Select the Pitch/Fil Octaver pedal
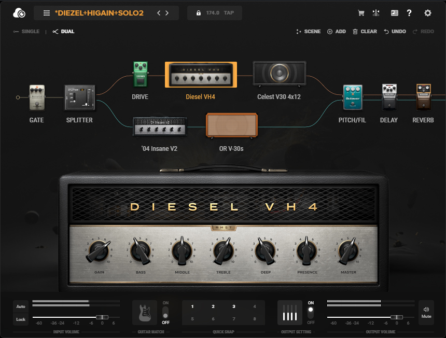The width and height of the screenshot is (446, 338). point(354,97)
